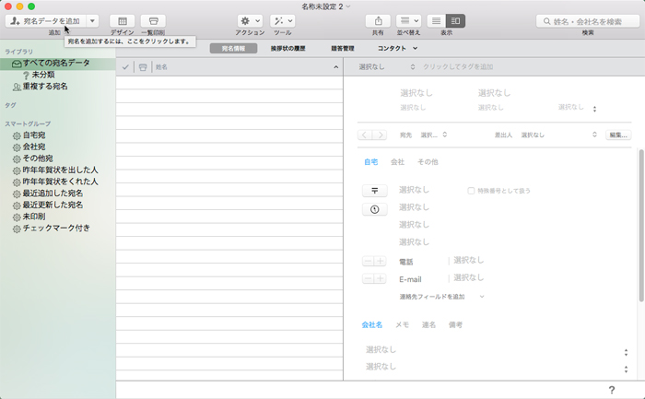The image size is (645, 399).
Task: Open the デザイン toolbar icon
Action: [x=123, y=20]
